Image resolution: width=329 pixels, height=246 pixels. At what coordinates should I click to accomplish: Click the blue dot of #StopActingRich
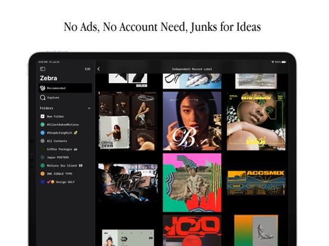42,133
